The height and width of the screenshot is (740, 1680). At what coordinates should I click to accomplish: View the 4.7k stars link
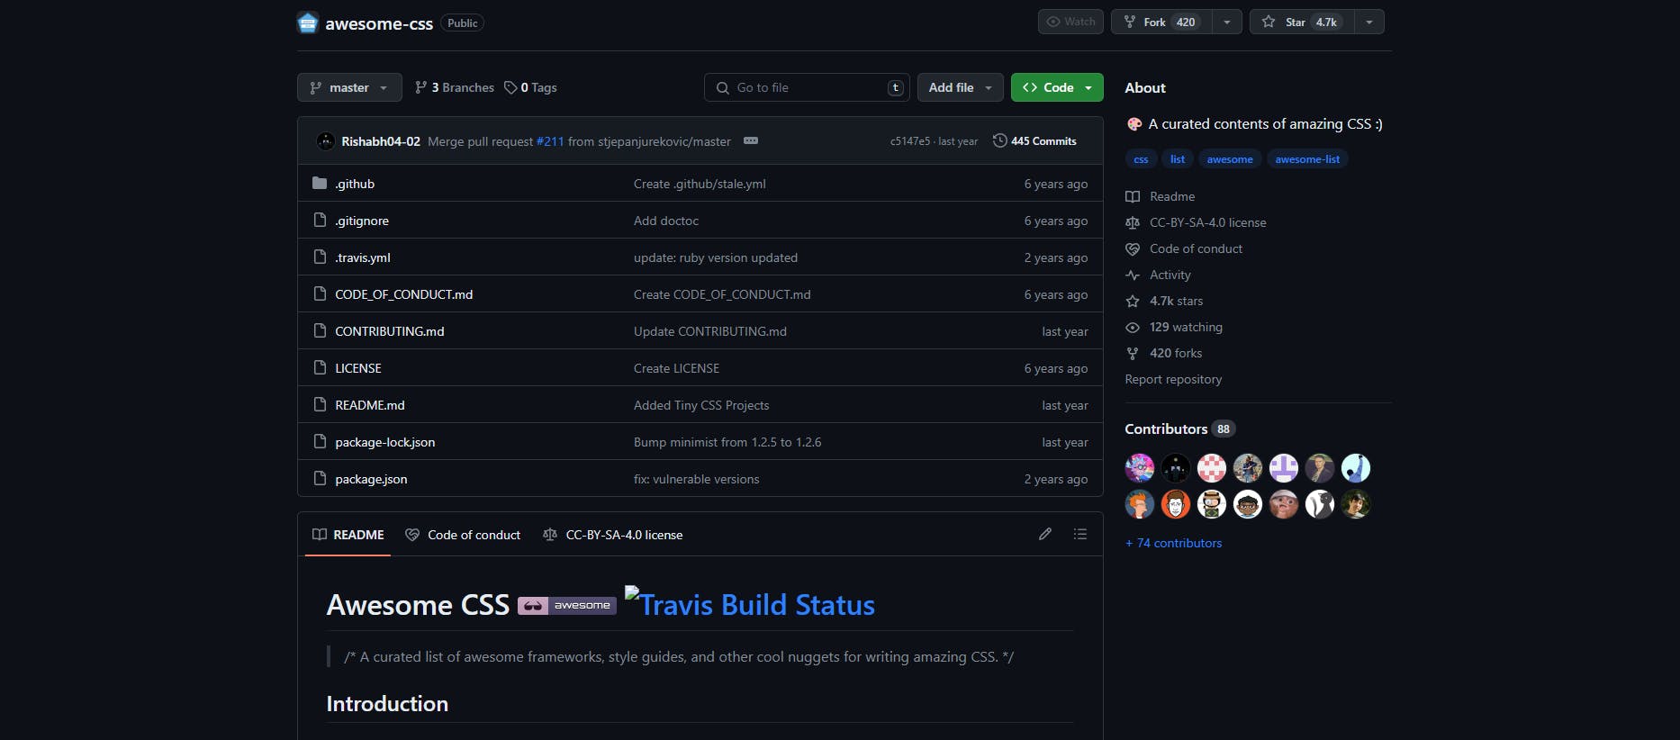[1164, 301]
